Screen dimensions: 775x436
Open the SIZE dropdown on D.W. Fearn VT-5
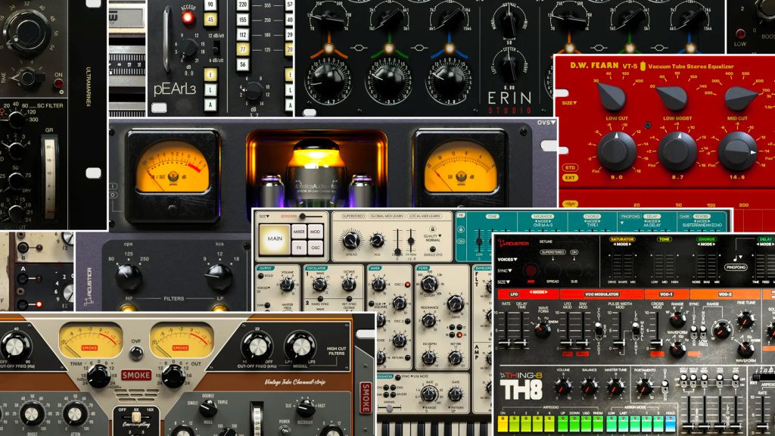tap(569, 103)
